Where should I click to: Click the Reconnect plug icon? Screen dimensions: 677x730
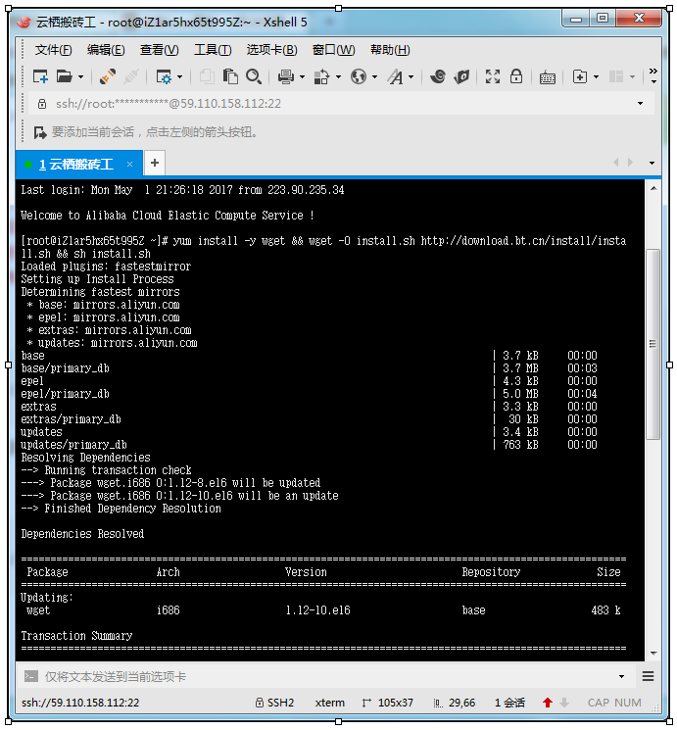(x=107, y=76)
